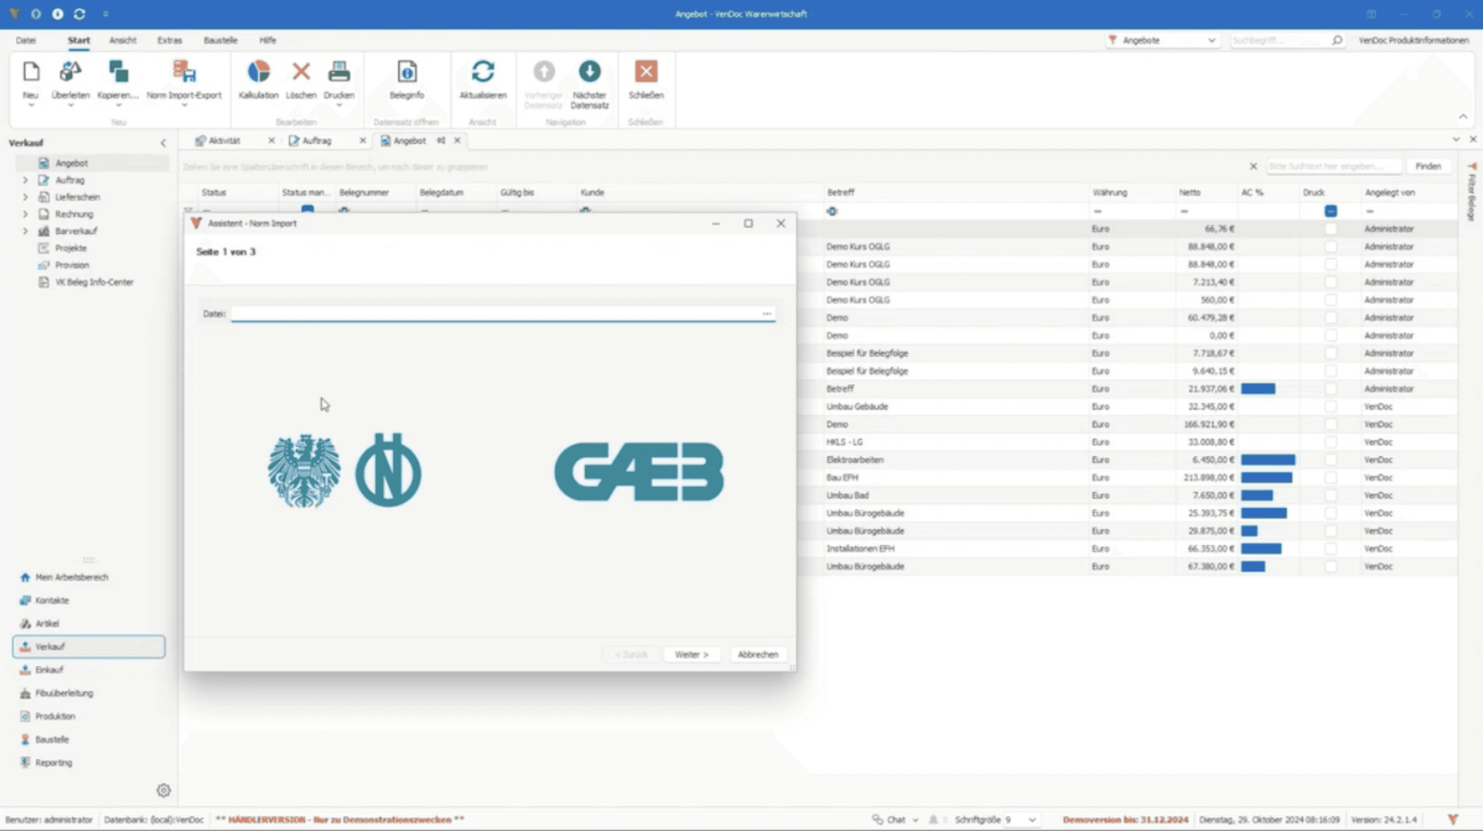Click the Datei file path input field
The image size is (1483, 831).
495,314
